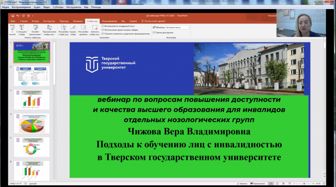Toggle Использовать время показа слайдов checkbox
This screenshot has width=336, height=187.
pos(102,29)
